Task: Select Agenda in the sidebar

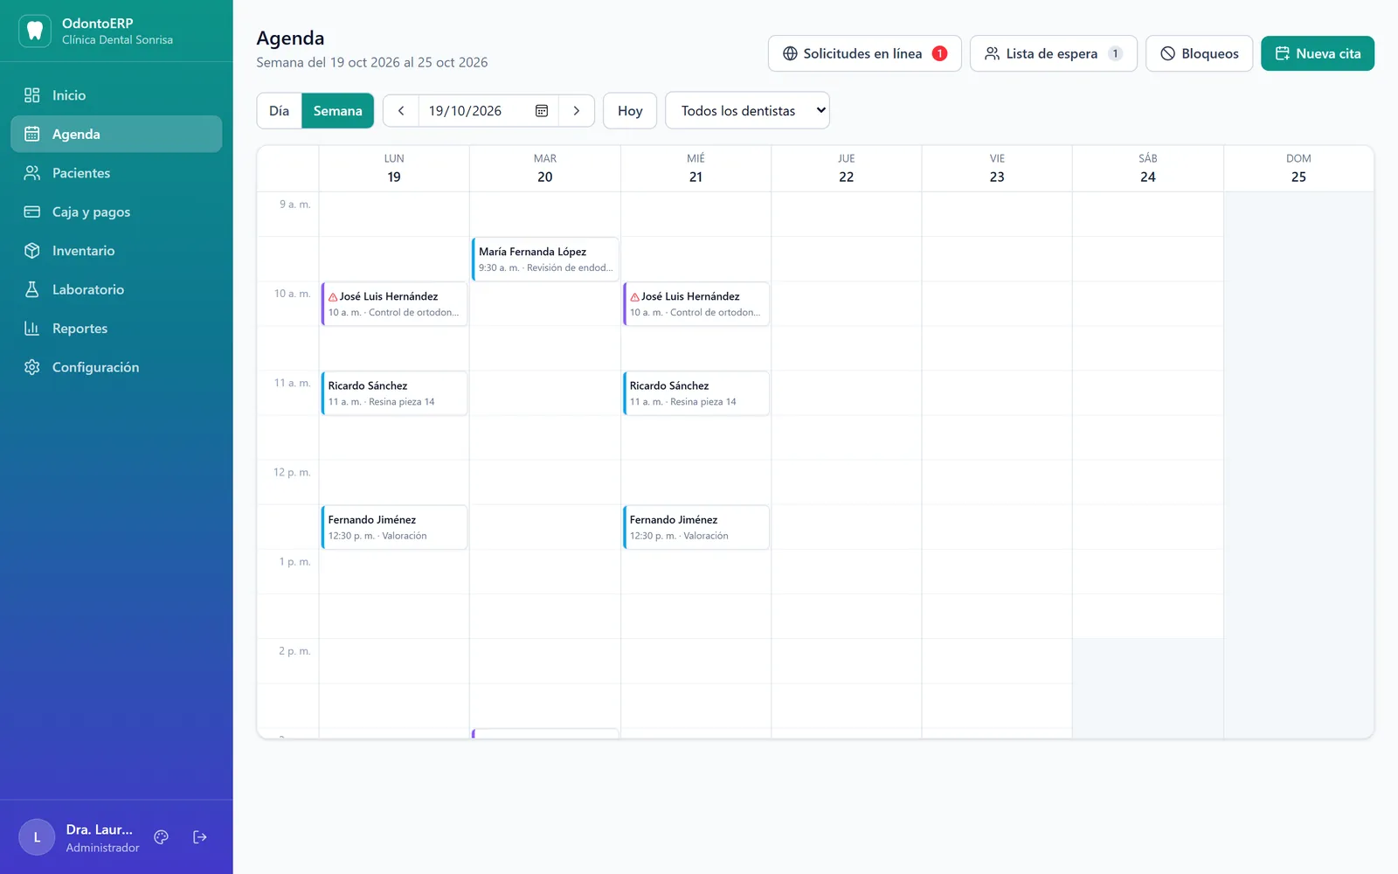Action: 116,134
